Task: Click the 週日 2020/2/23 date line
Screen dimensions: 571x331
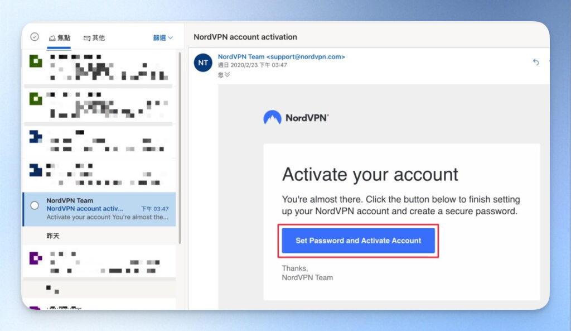Action: pos(253,65)
